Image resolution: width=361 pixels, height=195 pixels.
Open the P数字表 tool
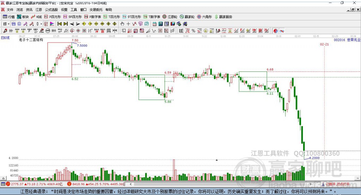click(x=93, y=17)
